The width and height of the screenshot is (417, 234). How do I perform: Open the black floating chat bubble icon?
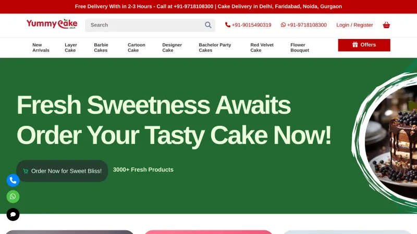13,214
